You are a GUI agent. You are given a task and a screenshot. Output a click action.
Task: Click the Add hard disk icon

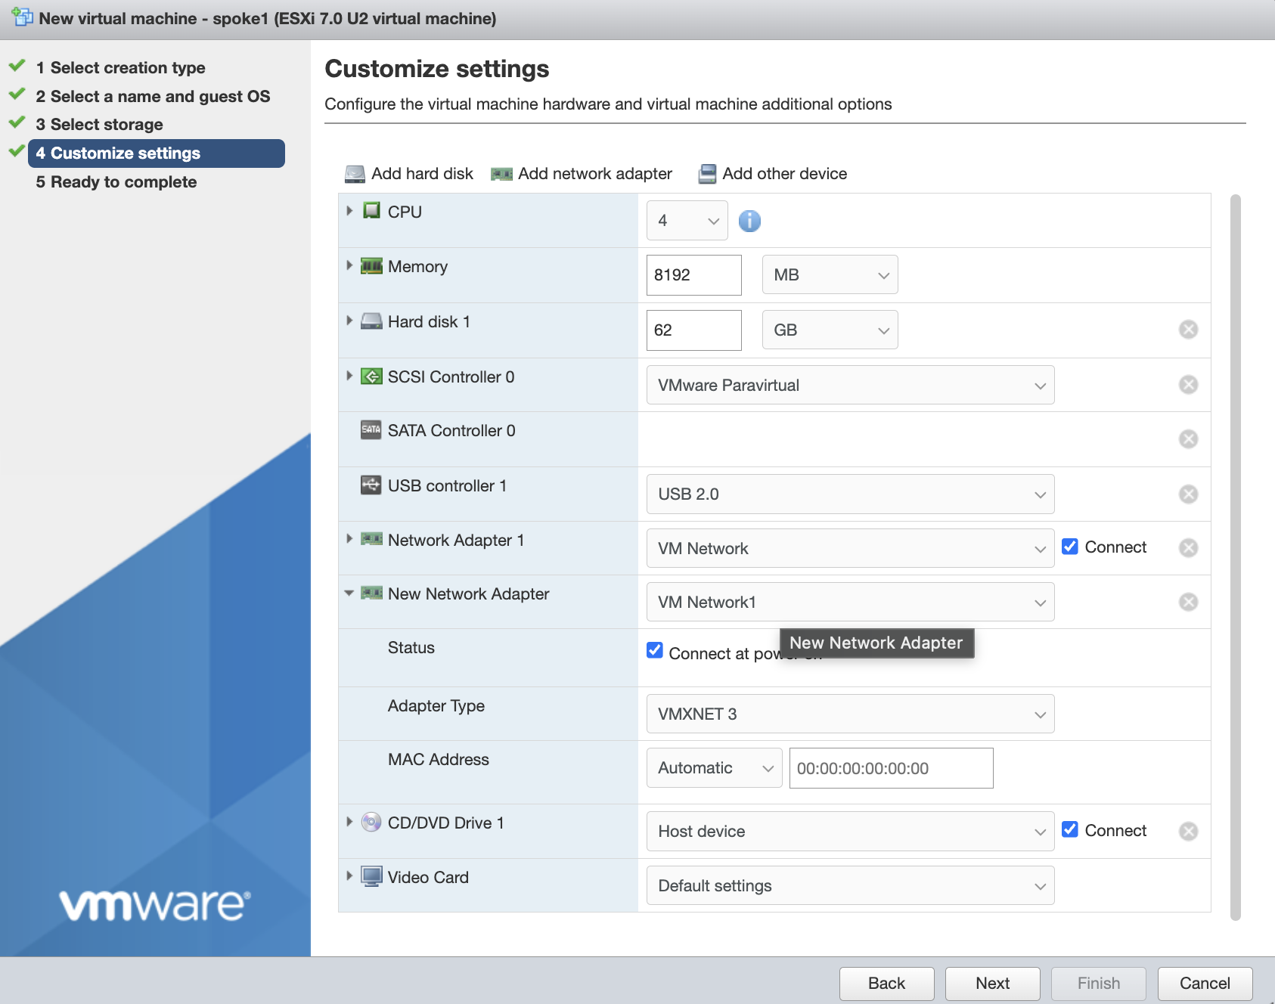355,174
